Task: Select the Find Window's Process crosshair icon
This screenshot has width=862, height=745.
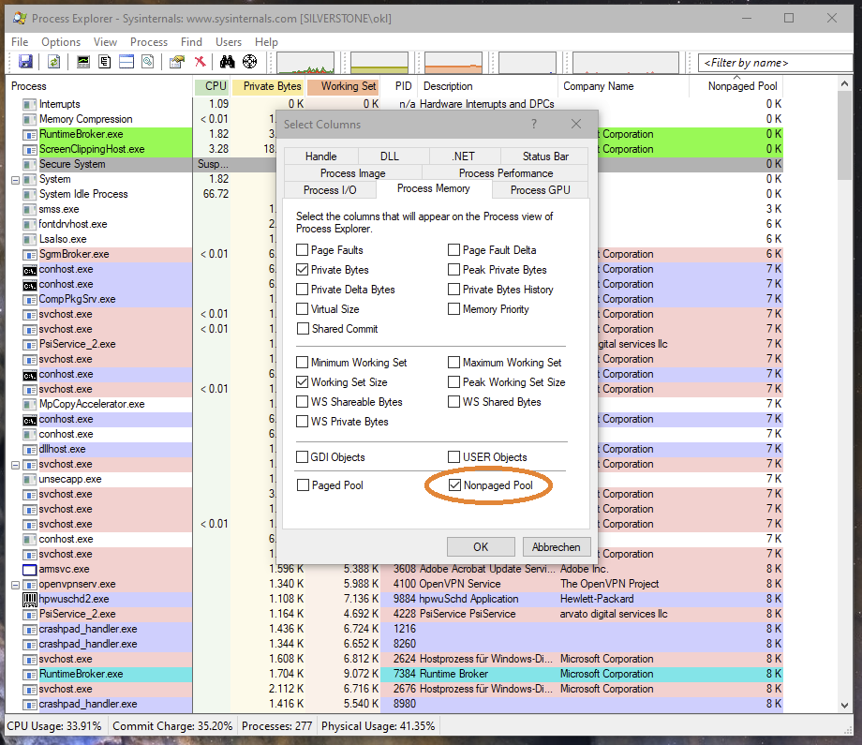Action: click(249, 62)
